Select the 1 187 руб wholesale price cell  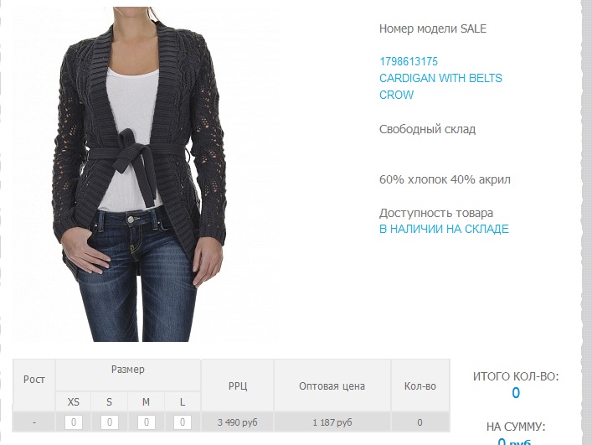tap(332, 422)
